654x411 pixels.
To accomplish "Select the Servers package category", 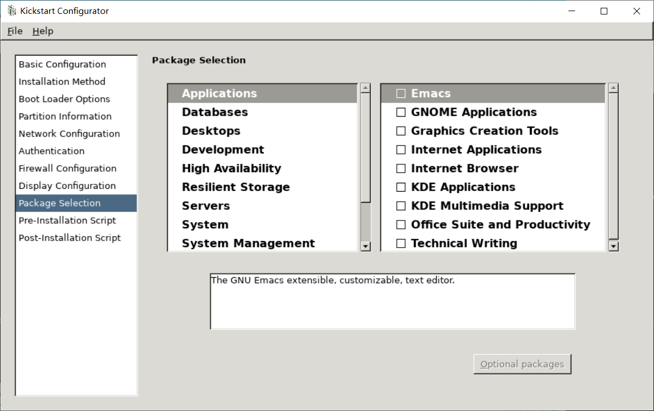I will click(263, 206).
